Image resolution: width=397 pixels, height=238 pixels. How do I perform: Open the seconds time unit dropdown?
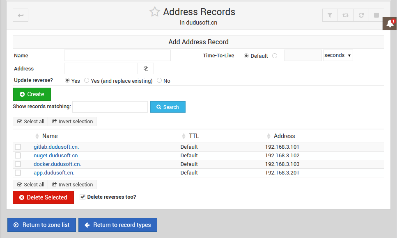coord(337,55)
